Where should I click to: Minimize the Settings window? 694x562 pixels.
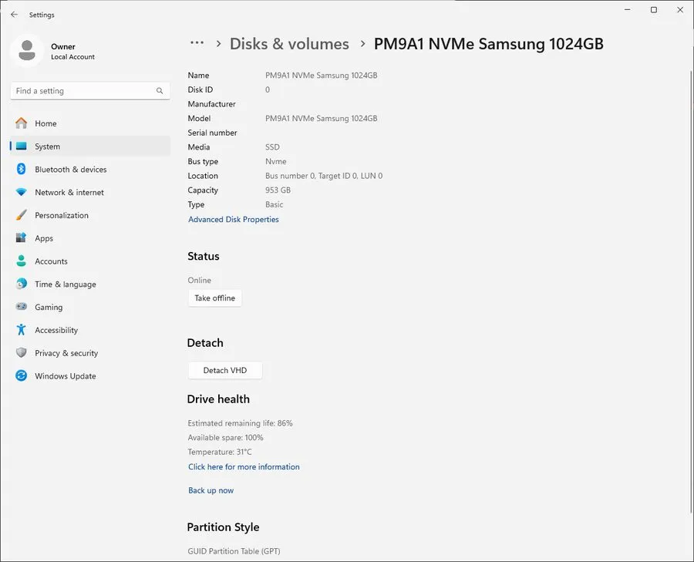click(x=627, y=10)
